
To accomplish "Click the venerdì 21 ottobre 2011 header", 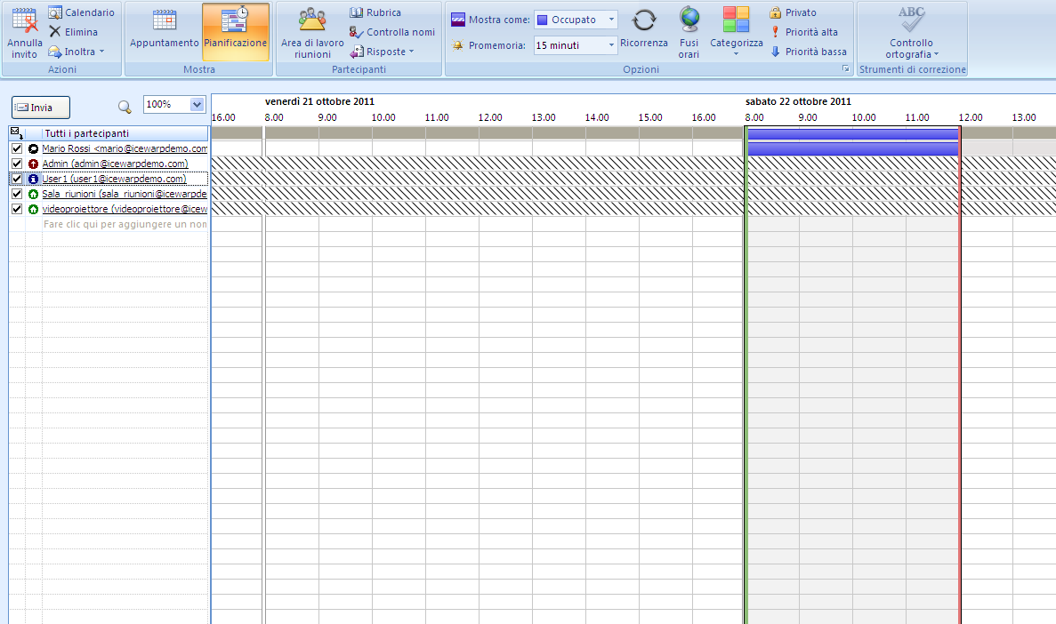I will [320, 101].
